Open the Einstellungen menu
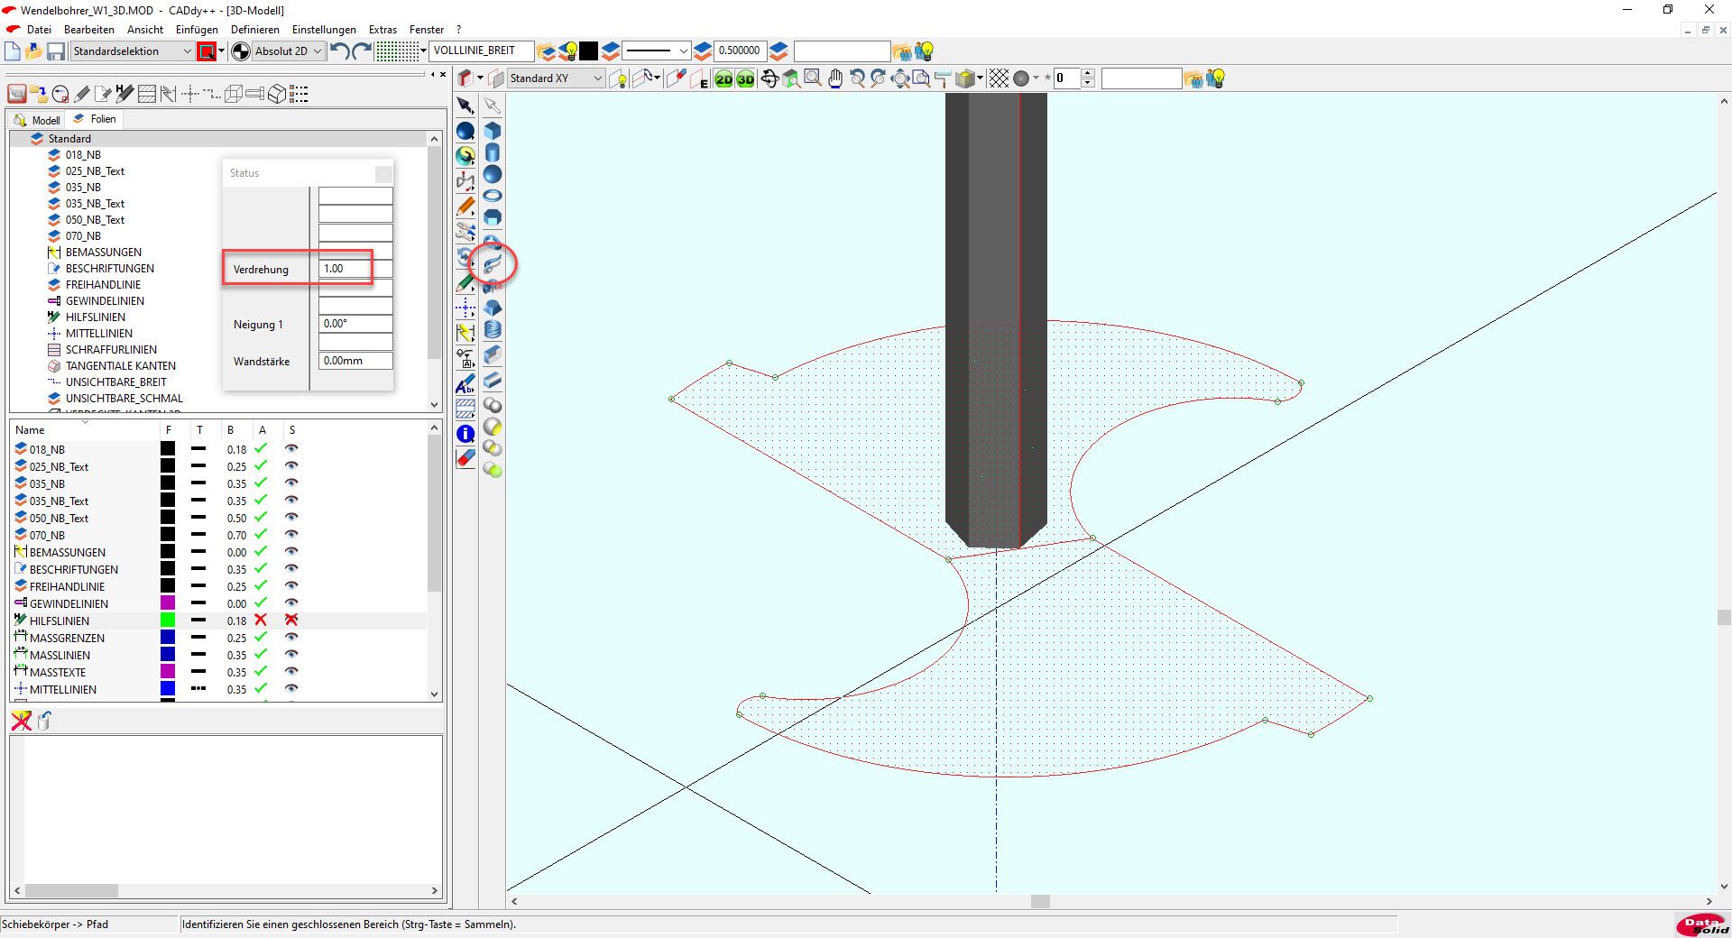Screen dimensions: 1732x938 323,30
